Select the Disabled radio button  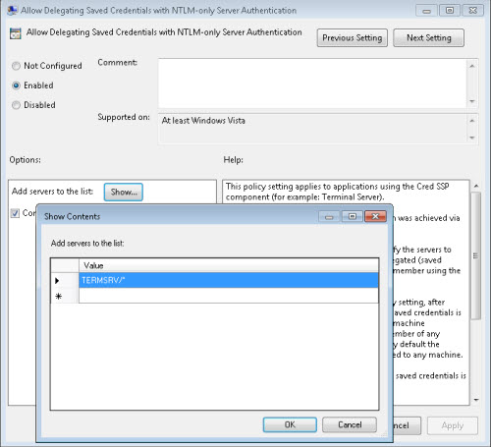(16, 105)
